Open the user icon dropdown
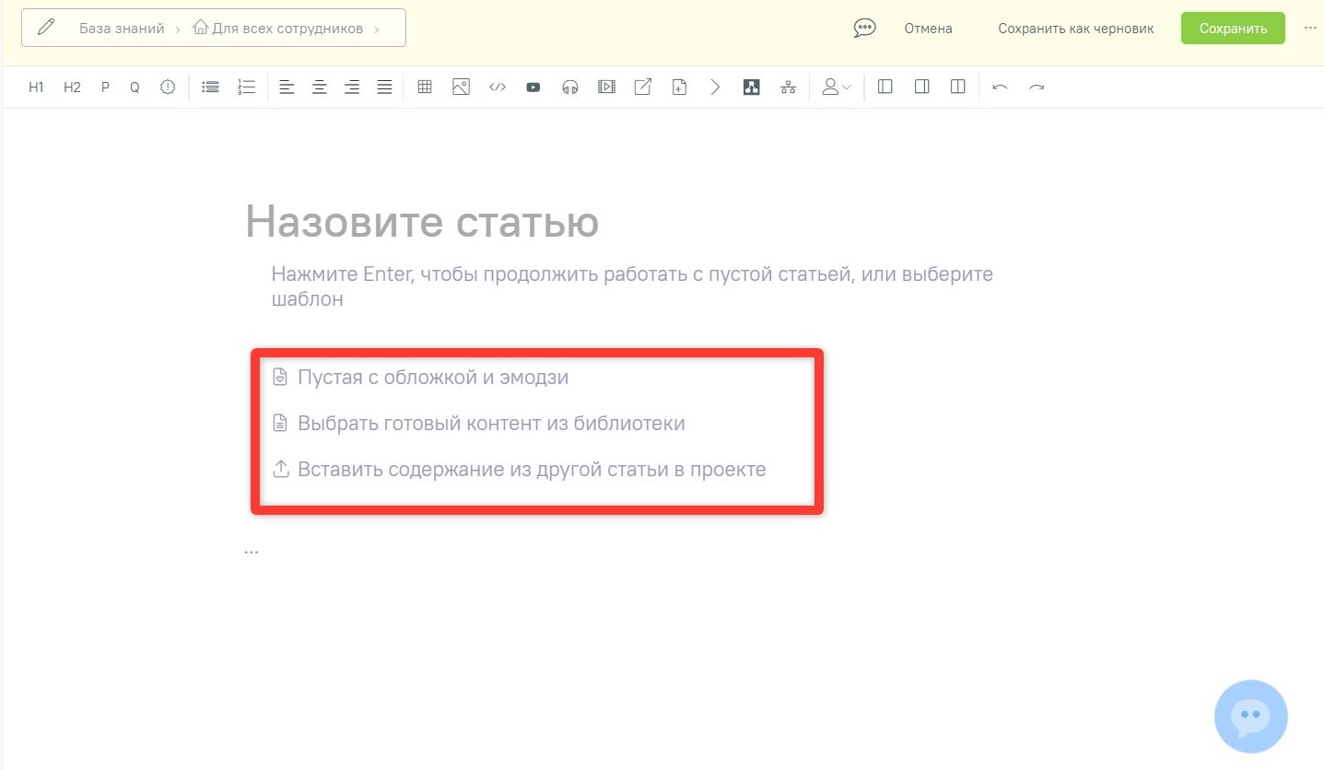 pyautogui.click(x=837, y=87)
